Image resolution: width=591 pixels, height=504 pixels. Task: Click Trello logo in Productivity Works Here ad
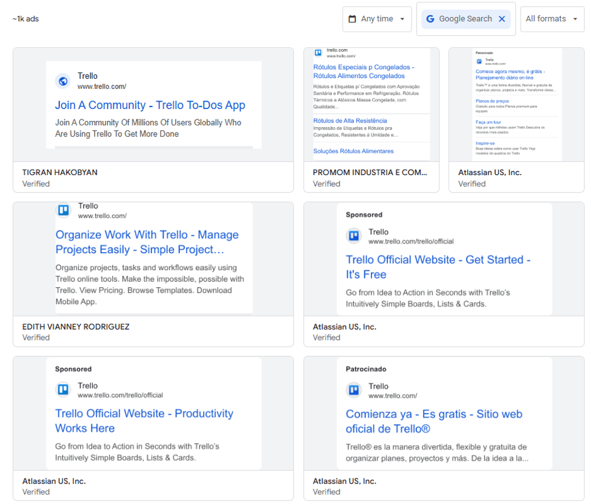63,390
